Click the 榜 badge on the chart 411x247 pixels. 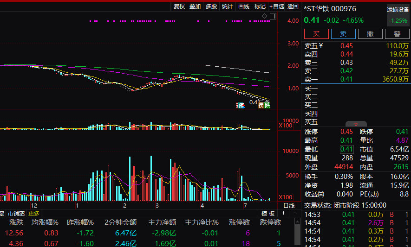261,106
